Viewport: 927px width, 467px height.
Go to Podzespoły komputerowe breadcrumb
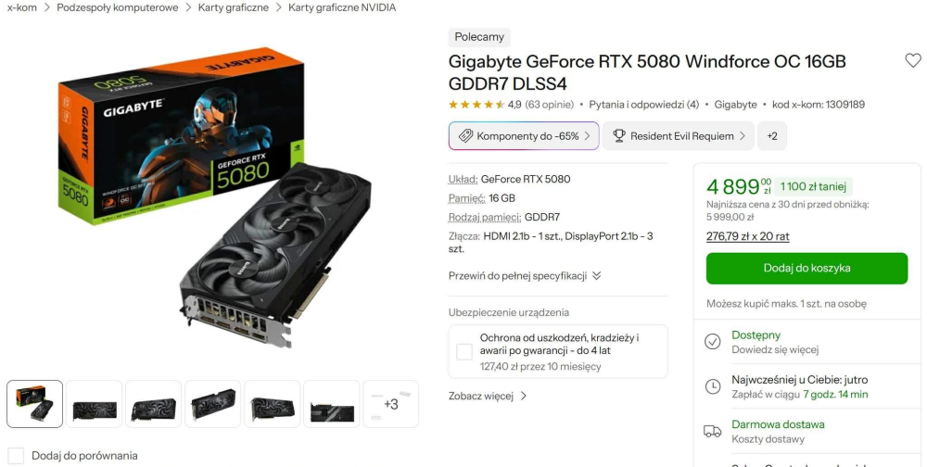[117, 7]
